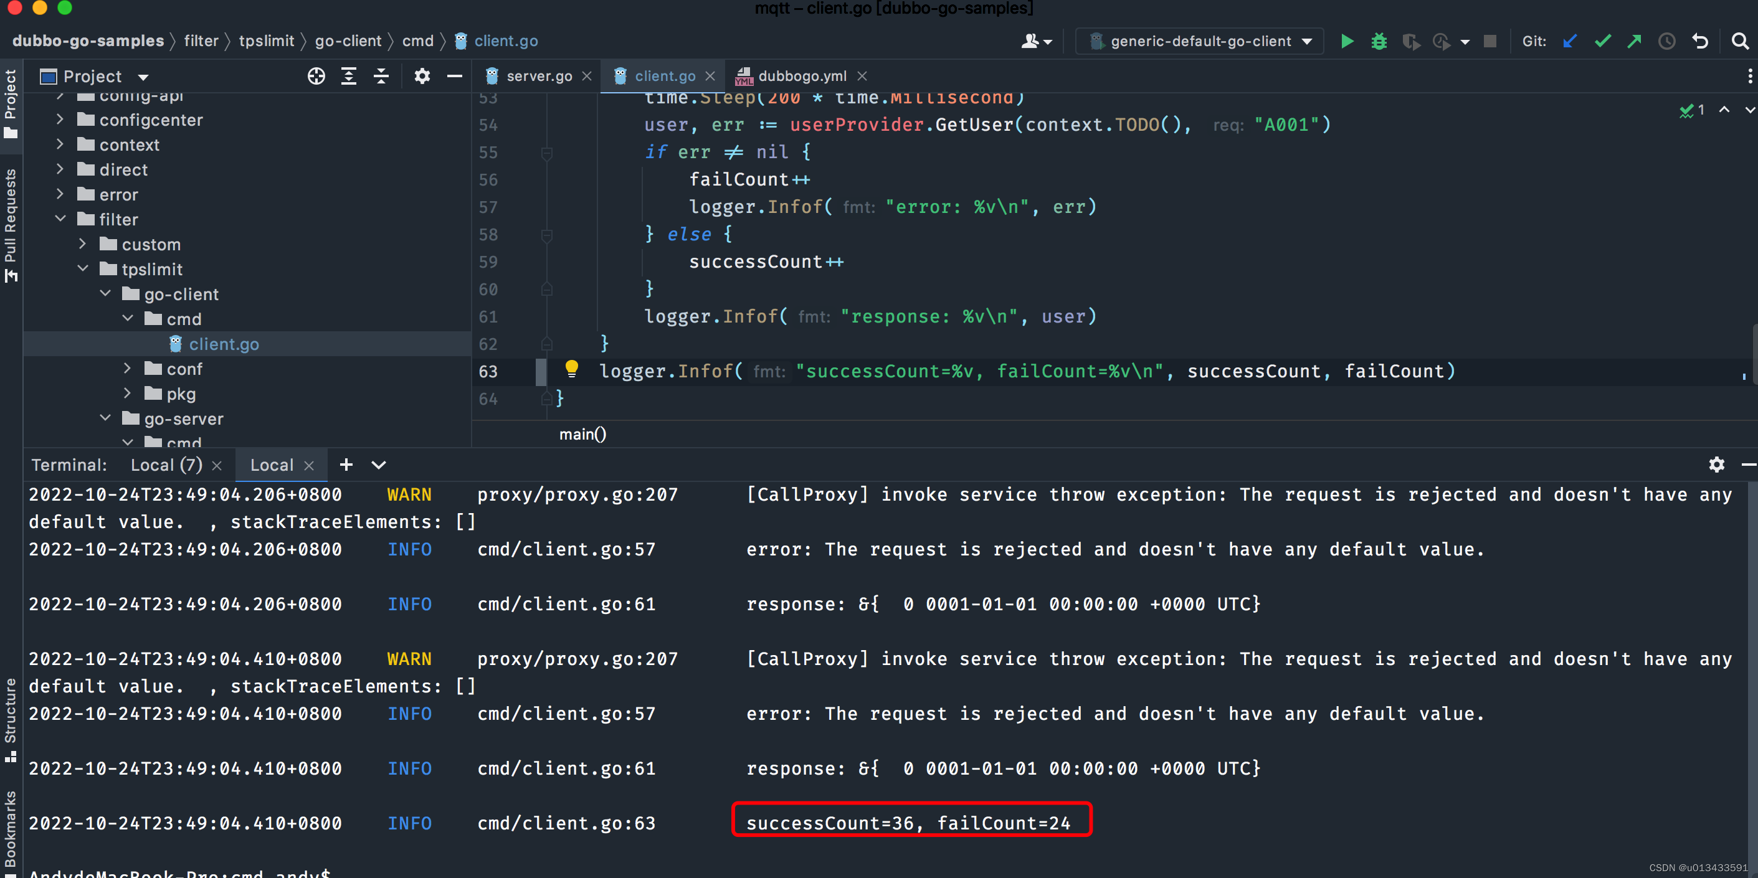Viewport: 1758px width, 878px height.
Task: Open the user account menu icon
Action: tap(1035, 41)
